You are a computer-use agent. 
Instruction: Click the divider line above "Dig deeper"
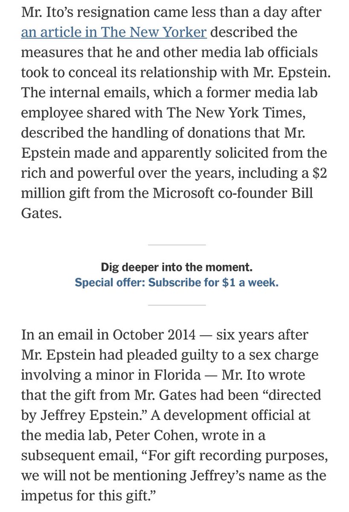point(177,245)
